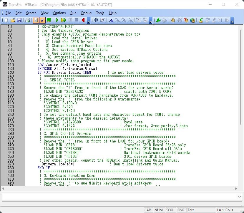Viewport: 244px width, 213px height.
Task: Toggle line numbers with the # button
Action: point(42,20)
